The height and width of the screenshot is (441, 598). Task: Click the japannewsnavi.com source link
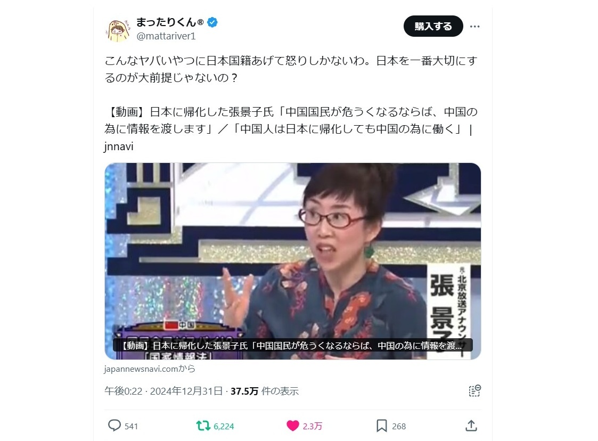pos(150,369)
